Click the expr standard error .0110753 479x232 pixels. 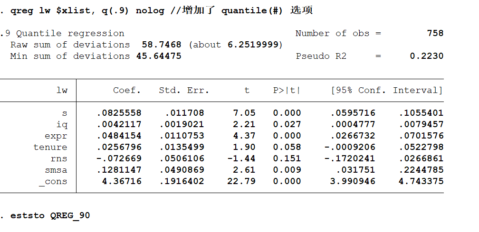pos(182,136)
